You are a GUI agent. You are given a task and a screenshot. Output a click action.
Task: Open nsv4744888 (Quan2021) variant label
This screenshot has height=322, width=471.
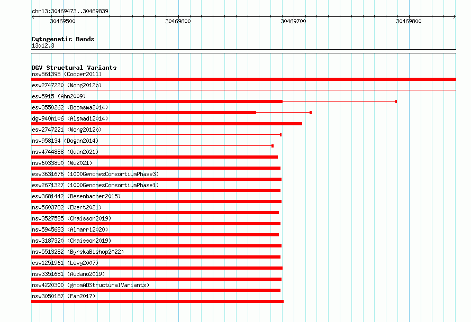click(65, 152)
